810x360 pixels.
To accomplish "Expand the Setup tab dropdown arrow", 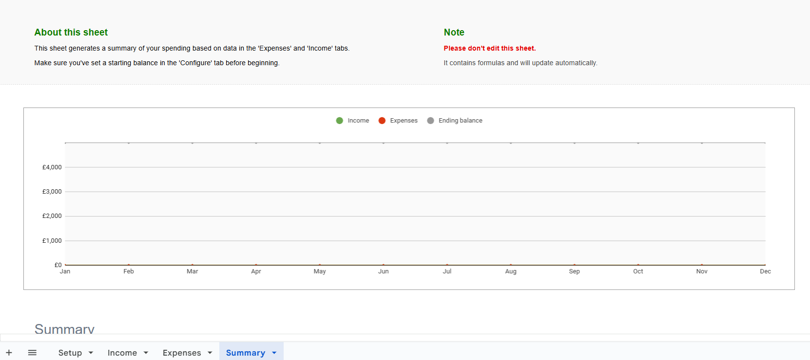I will pyautogui.click(x=91, y=353).
